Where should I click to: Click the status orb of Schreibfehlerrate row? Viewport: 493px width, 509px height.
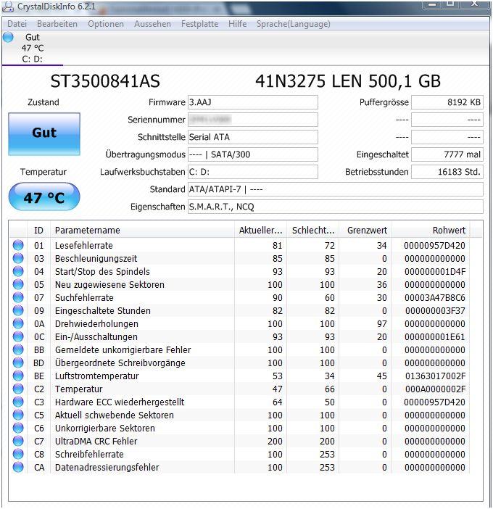click(18, 454)
